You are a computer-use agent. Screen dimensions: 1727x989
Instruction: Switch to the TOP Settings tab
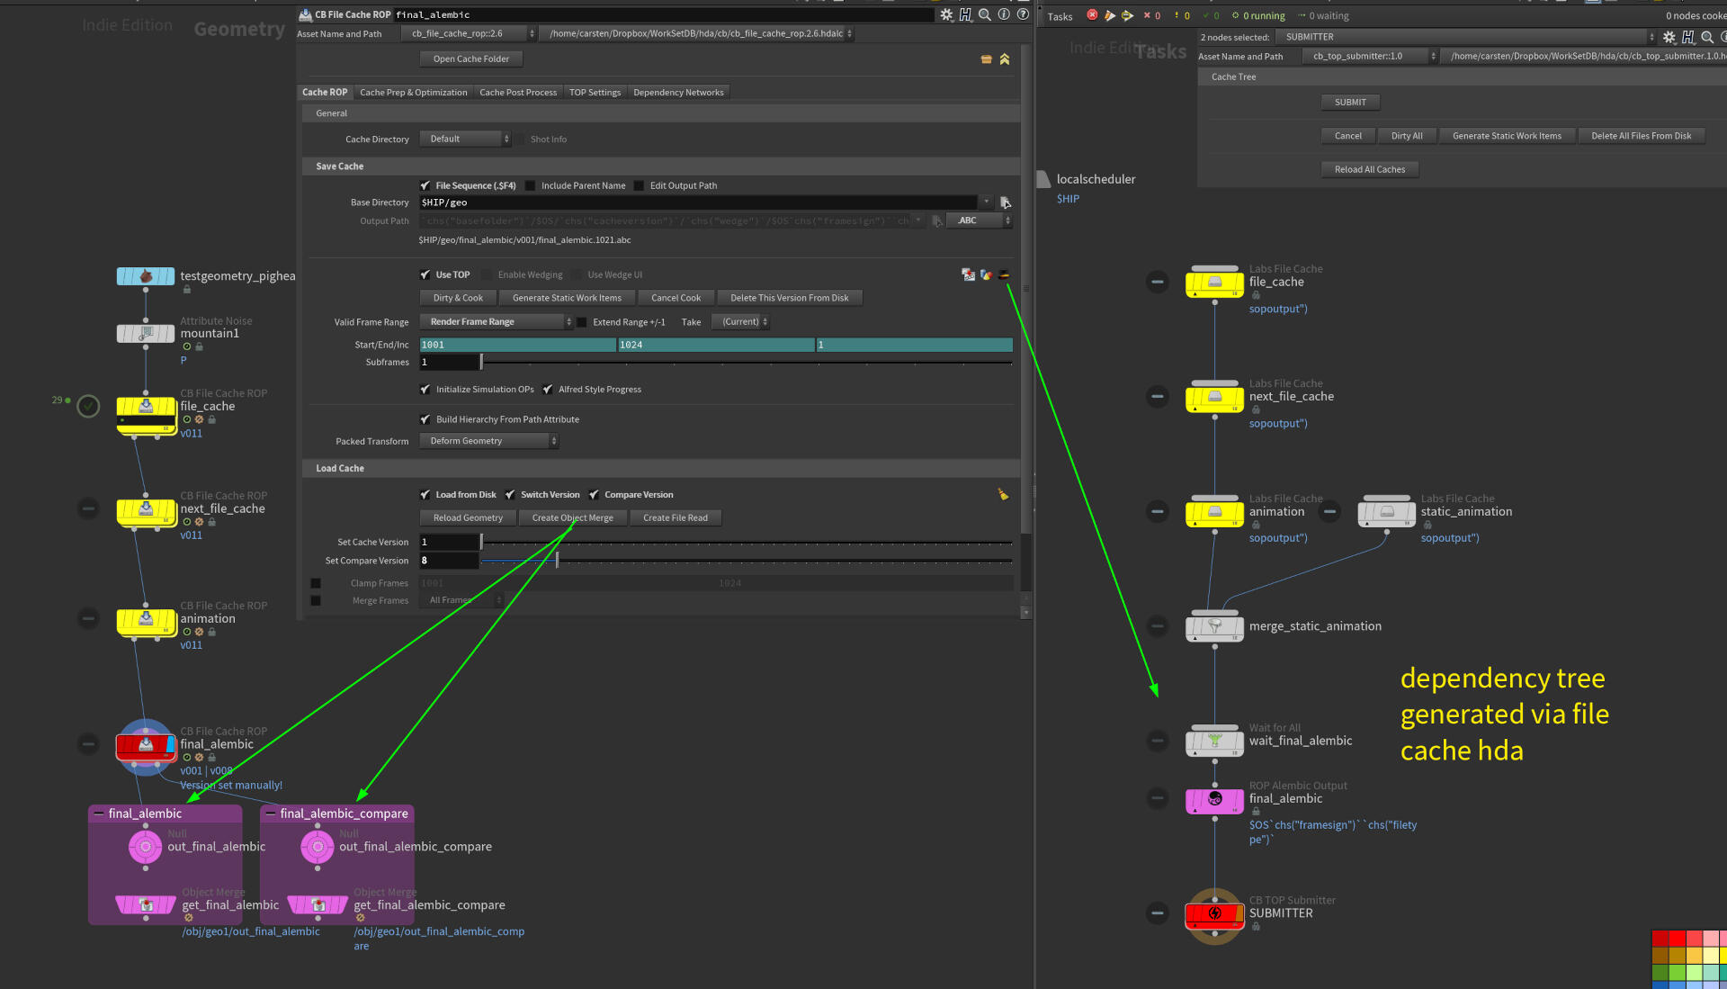pyautogui.click(x=595, y=93)
